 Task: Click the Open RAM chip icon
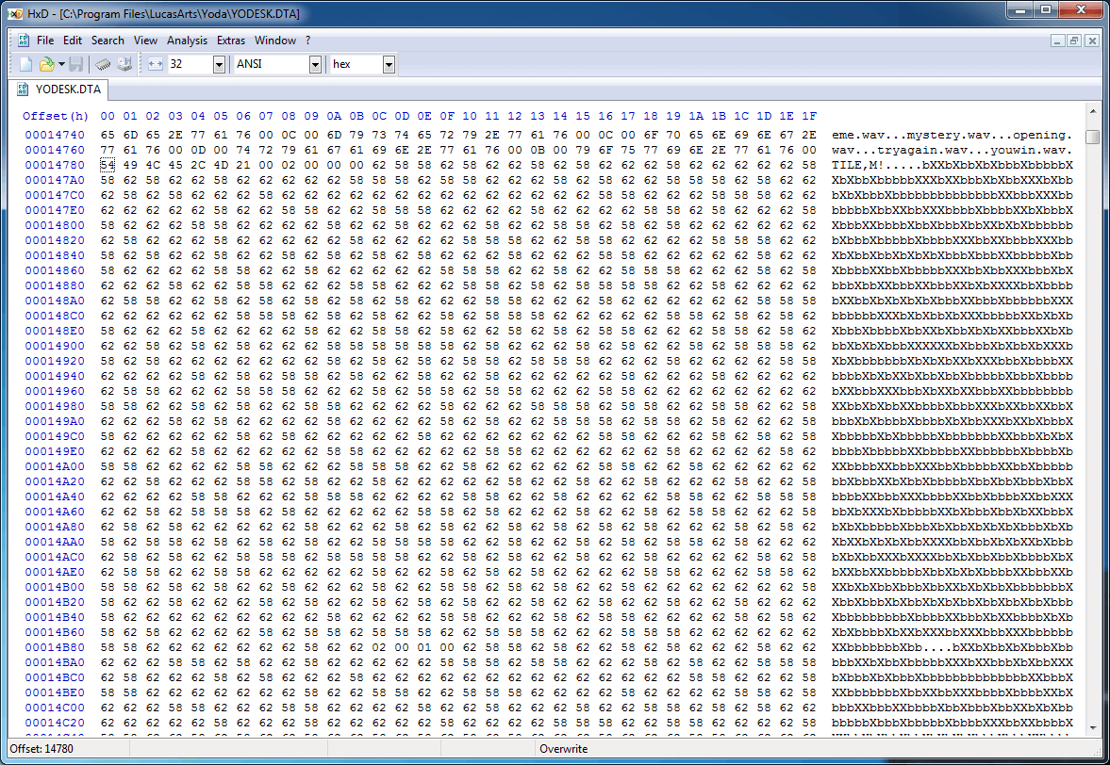pos(103,64)
